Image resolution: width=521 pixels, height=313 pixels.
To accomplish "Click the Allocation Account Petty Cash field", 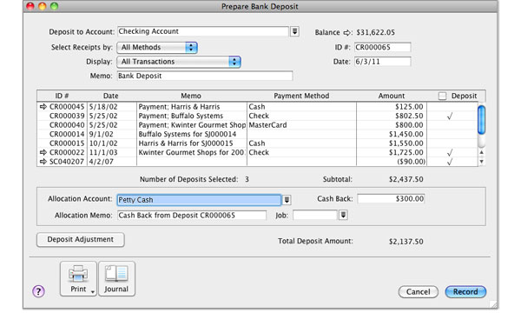I will (199, 200).
